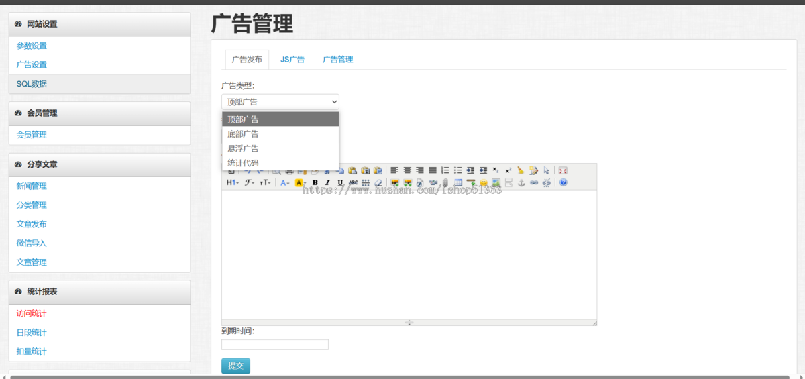Toggle bold formatting
The width and height of the screenshot is (805, 379).
315,182
